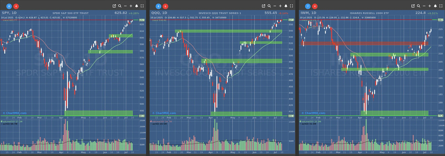Click QQQ 'volume(50) 34.7M' legend
Viewport: 445px width, 156px height.
(x=161, y=121)
